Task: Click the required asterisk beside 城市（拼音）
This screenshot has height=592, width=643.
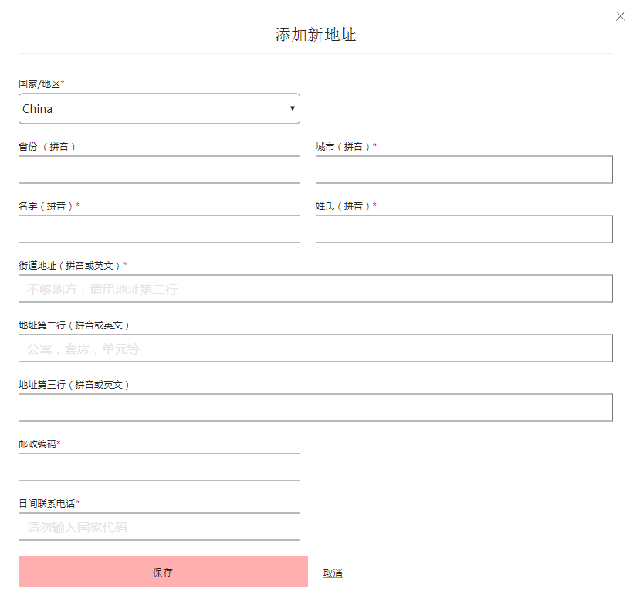Action: [375, 145]
